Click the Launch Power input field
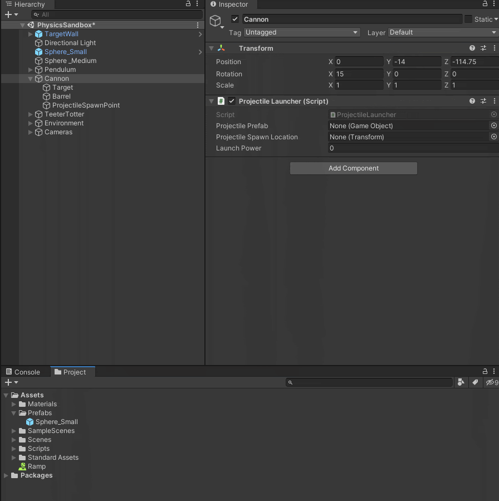This screenshot has width=499, height=501. pos(412,148)
